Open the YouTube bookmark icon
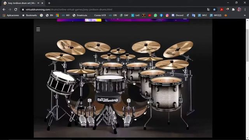This screenshot has width=249, height=140. (149, 15)
